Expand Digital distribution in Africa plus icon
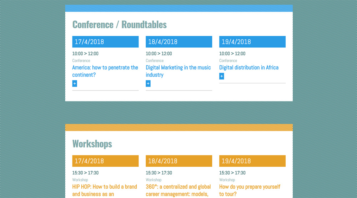The height and width of the screenshot is (198, 357). (222, 76)
